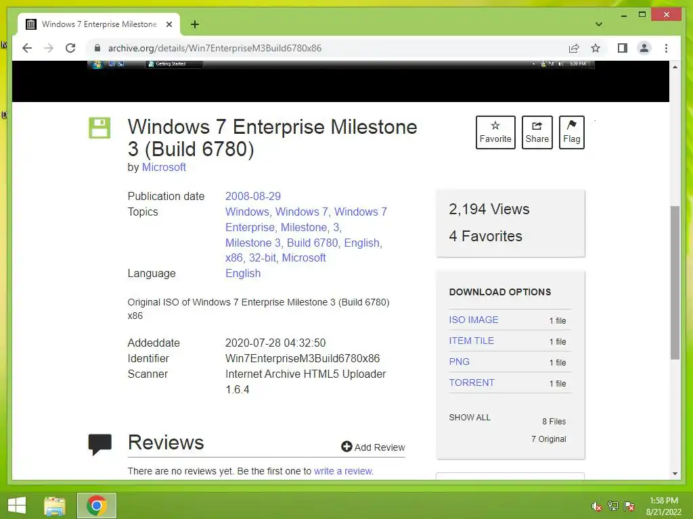
Task: Open File Explorer from the taskbar
Action: 55,505
